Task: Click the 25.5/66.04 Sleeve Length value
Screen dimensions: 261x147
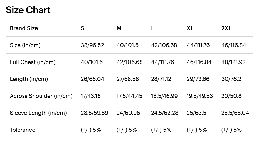Action: coord(235,113)
